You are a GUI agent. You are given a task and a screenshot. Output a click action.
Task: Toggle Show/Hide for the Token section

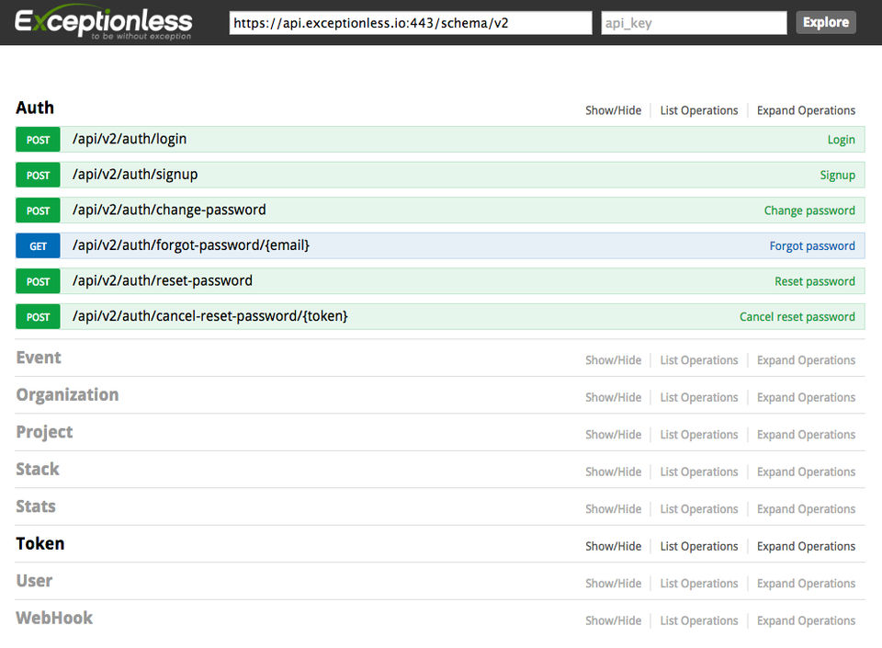613,546
